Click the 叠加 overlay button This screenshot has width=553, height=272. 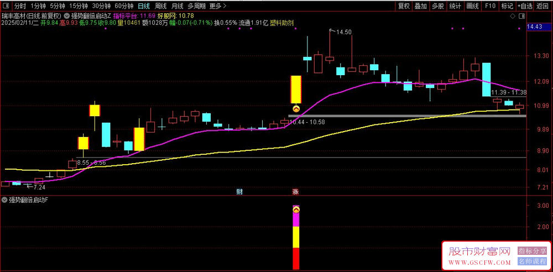click(x=421, y=6)
